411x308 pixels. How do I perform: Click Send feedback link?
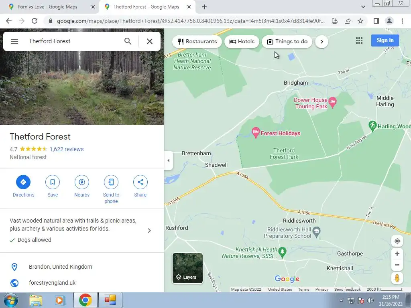pyautogui.click(x=347, y=290)
